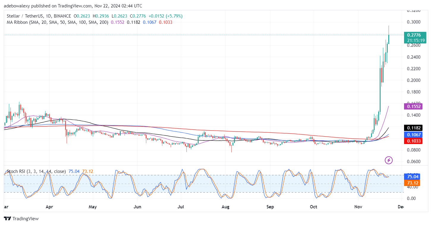Click the BINANCE exchange label
432x225 pixels.
click(x=62, y=16)
